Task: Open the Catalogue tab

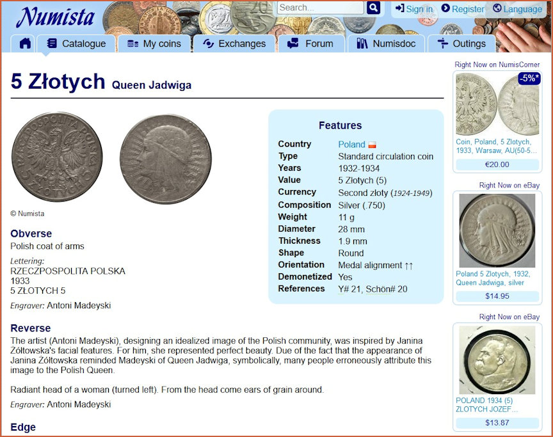Action: click(x=76, y=44)
